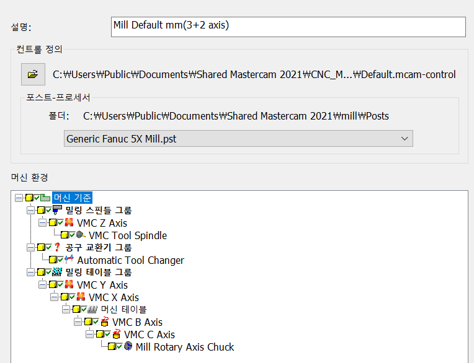Toggle the checkbox of 밀링 스핀들 그룹

click(48, 210)
